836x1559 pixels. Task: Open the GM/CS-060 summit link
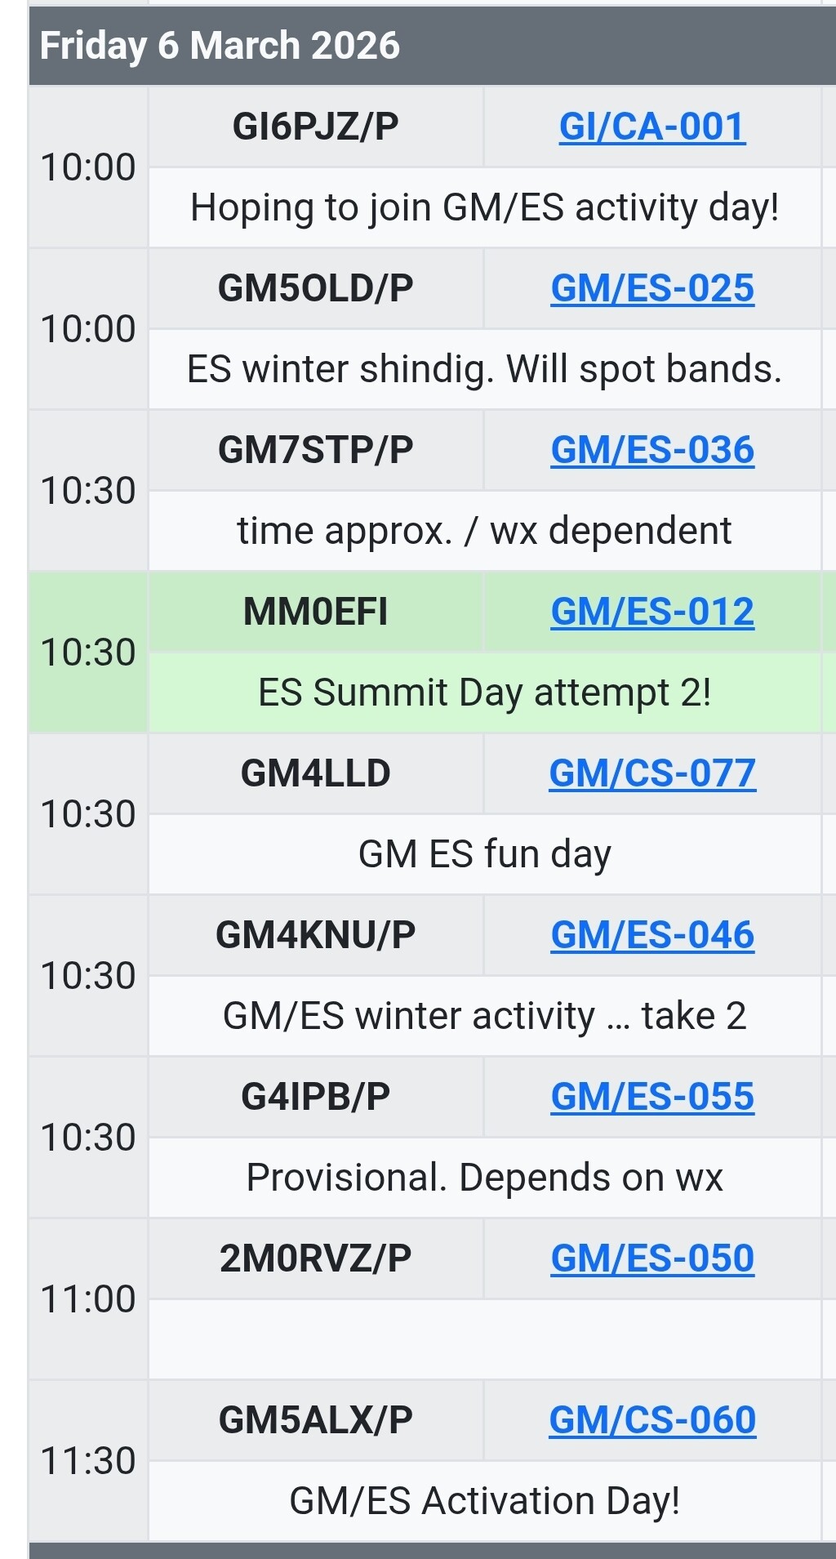(x=651, y=1420)
